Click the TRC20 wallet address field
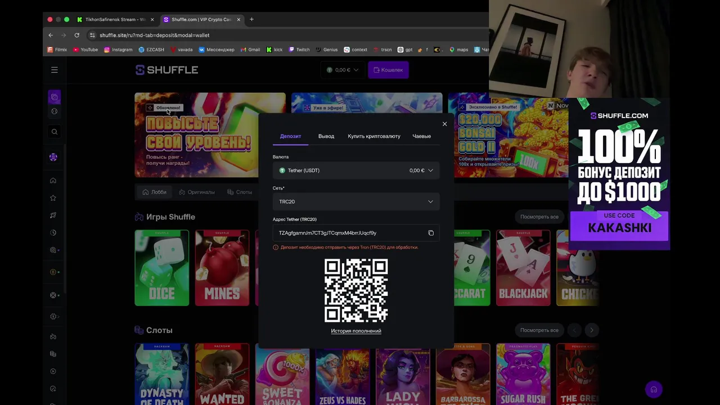 point(356,233)
